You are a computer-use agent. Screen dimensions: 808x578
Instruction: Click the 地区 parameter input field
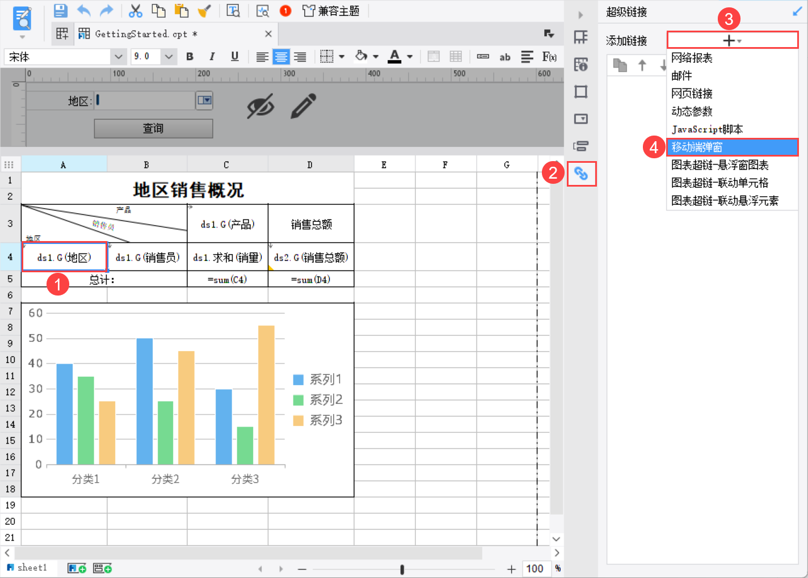pyautogui.click(x=145, y=100)
